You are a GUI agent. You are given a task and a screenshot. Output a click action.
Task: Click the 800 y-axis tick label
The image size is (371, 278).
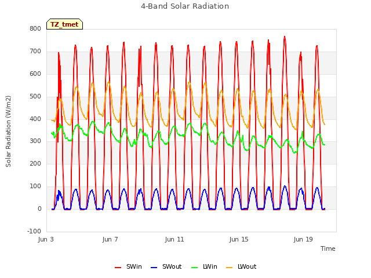(x=35, y=28)
